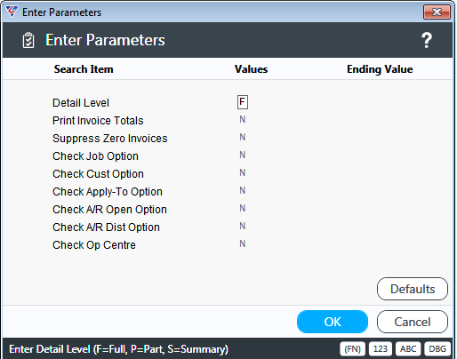Select the Check Job Option N value
Viewport: 457px width, 359px height.
pos(243,156)
